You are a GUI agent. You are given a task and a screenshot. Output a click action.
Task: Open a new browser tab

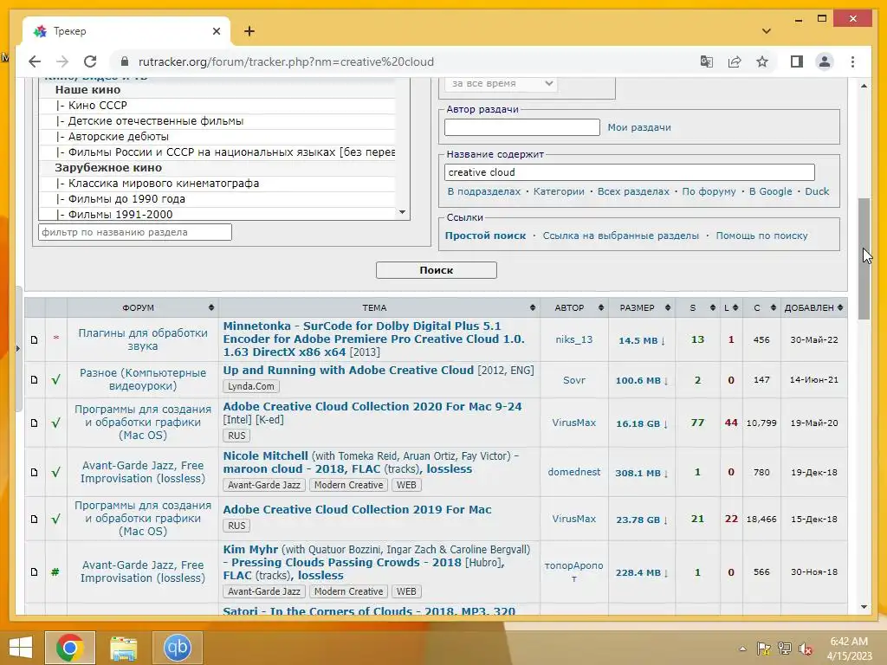point(249,31)
